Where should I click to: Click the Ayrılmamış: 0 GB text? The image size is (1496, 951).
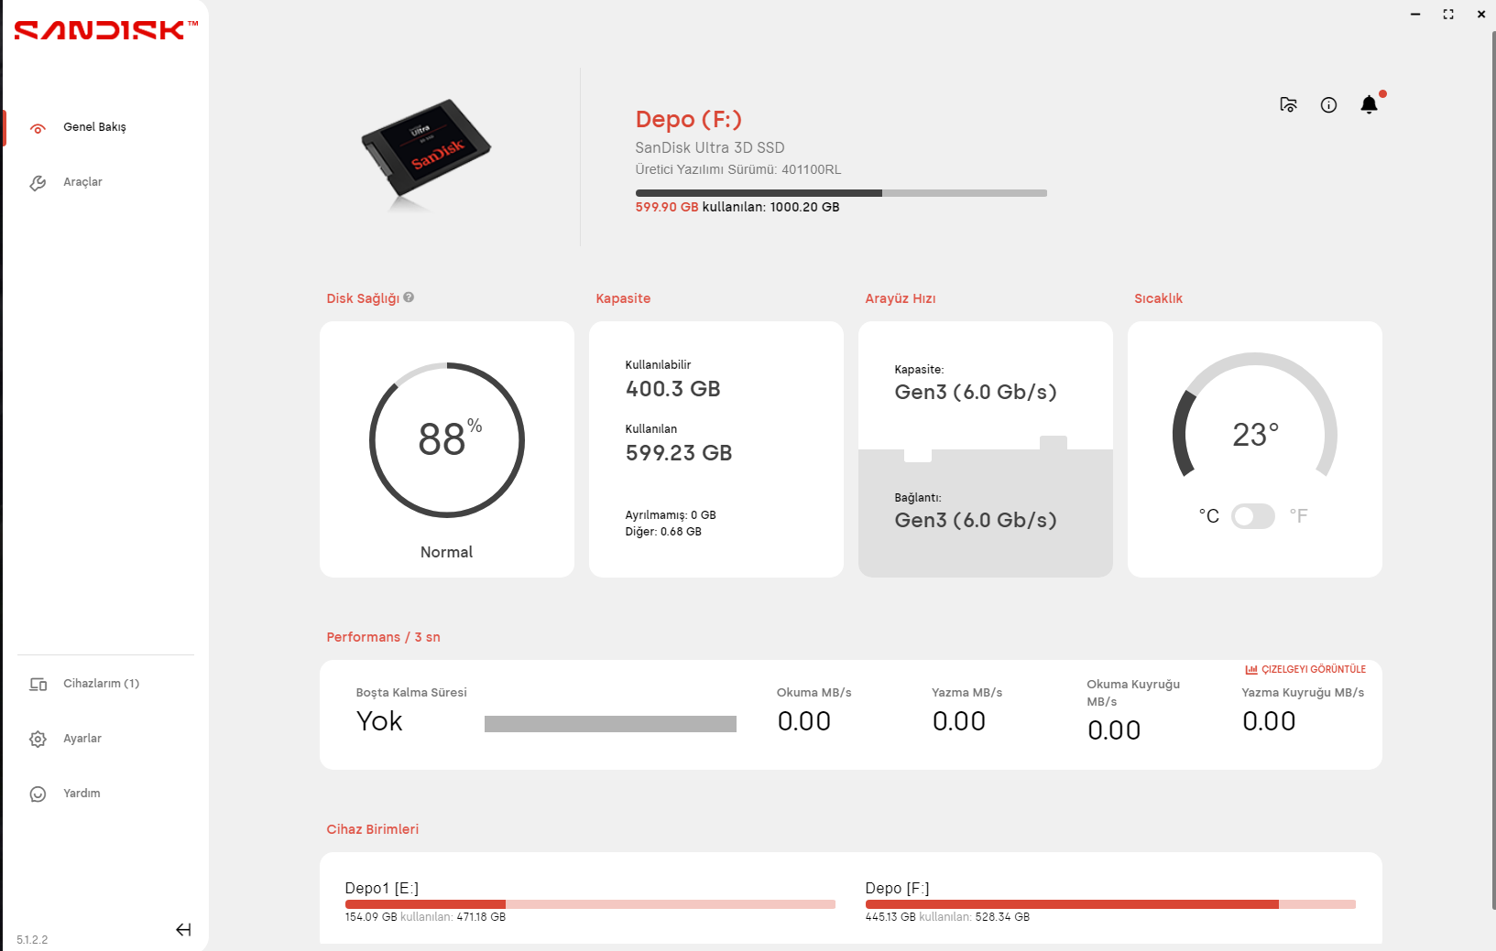pyautogui.click(x=671, y=515)
